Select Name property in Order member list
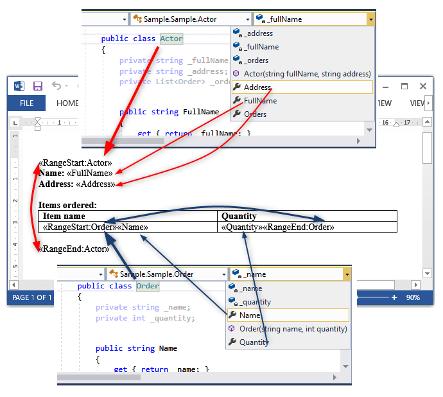Viewport: 443px width, 397px height. pyautogui.click(x=250, y=315)
